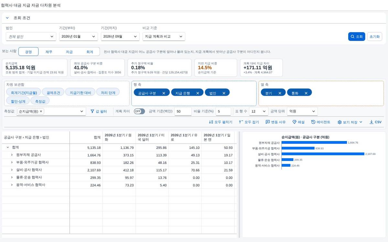Click the 1,136.79 원화 total cell

coord(119,147)
